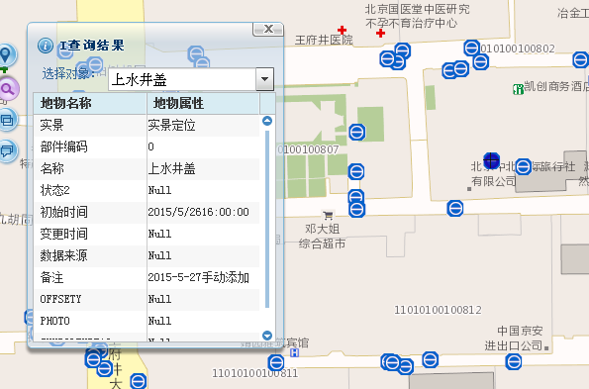589x389 pixels.
Task: Click the 备注 row label
Action: click(x=51, y=277)
